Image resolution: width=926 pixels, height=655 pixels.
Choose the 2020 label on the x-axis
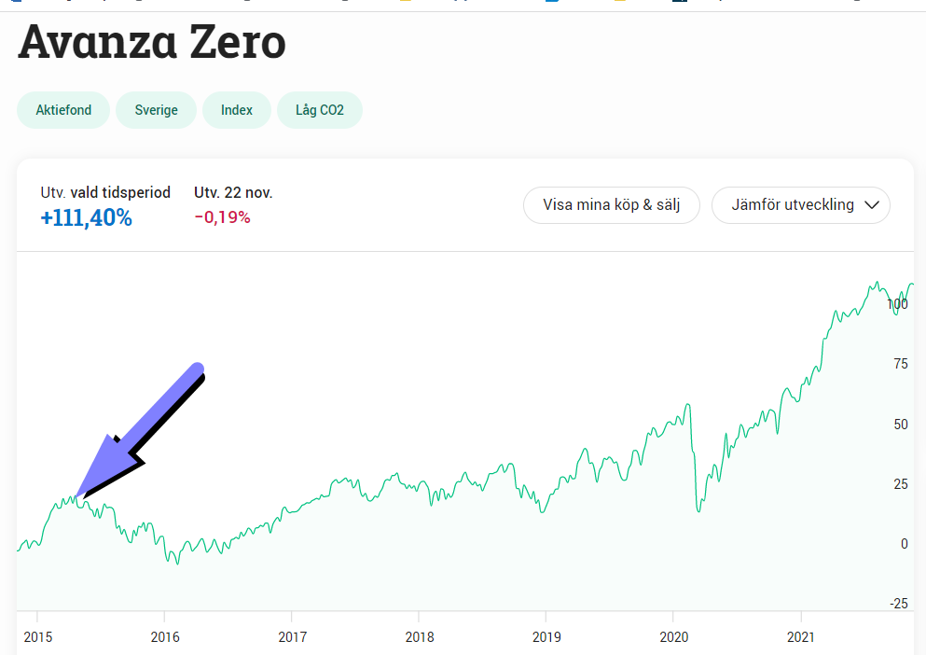click(674, 637)
